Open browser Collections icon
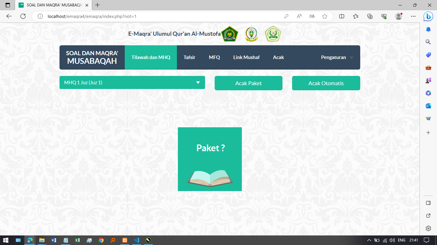Image resolution: width=437 pixels, height=245 pixels. (370, 16)
